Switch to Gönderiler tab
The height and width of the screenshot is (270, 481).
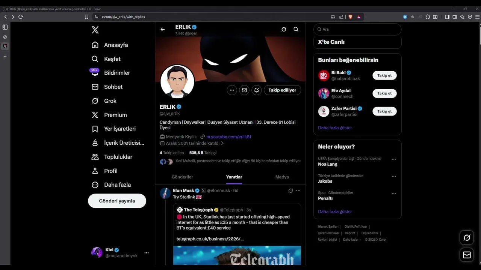click(x=182, y=177)
